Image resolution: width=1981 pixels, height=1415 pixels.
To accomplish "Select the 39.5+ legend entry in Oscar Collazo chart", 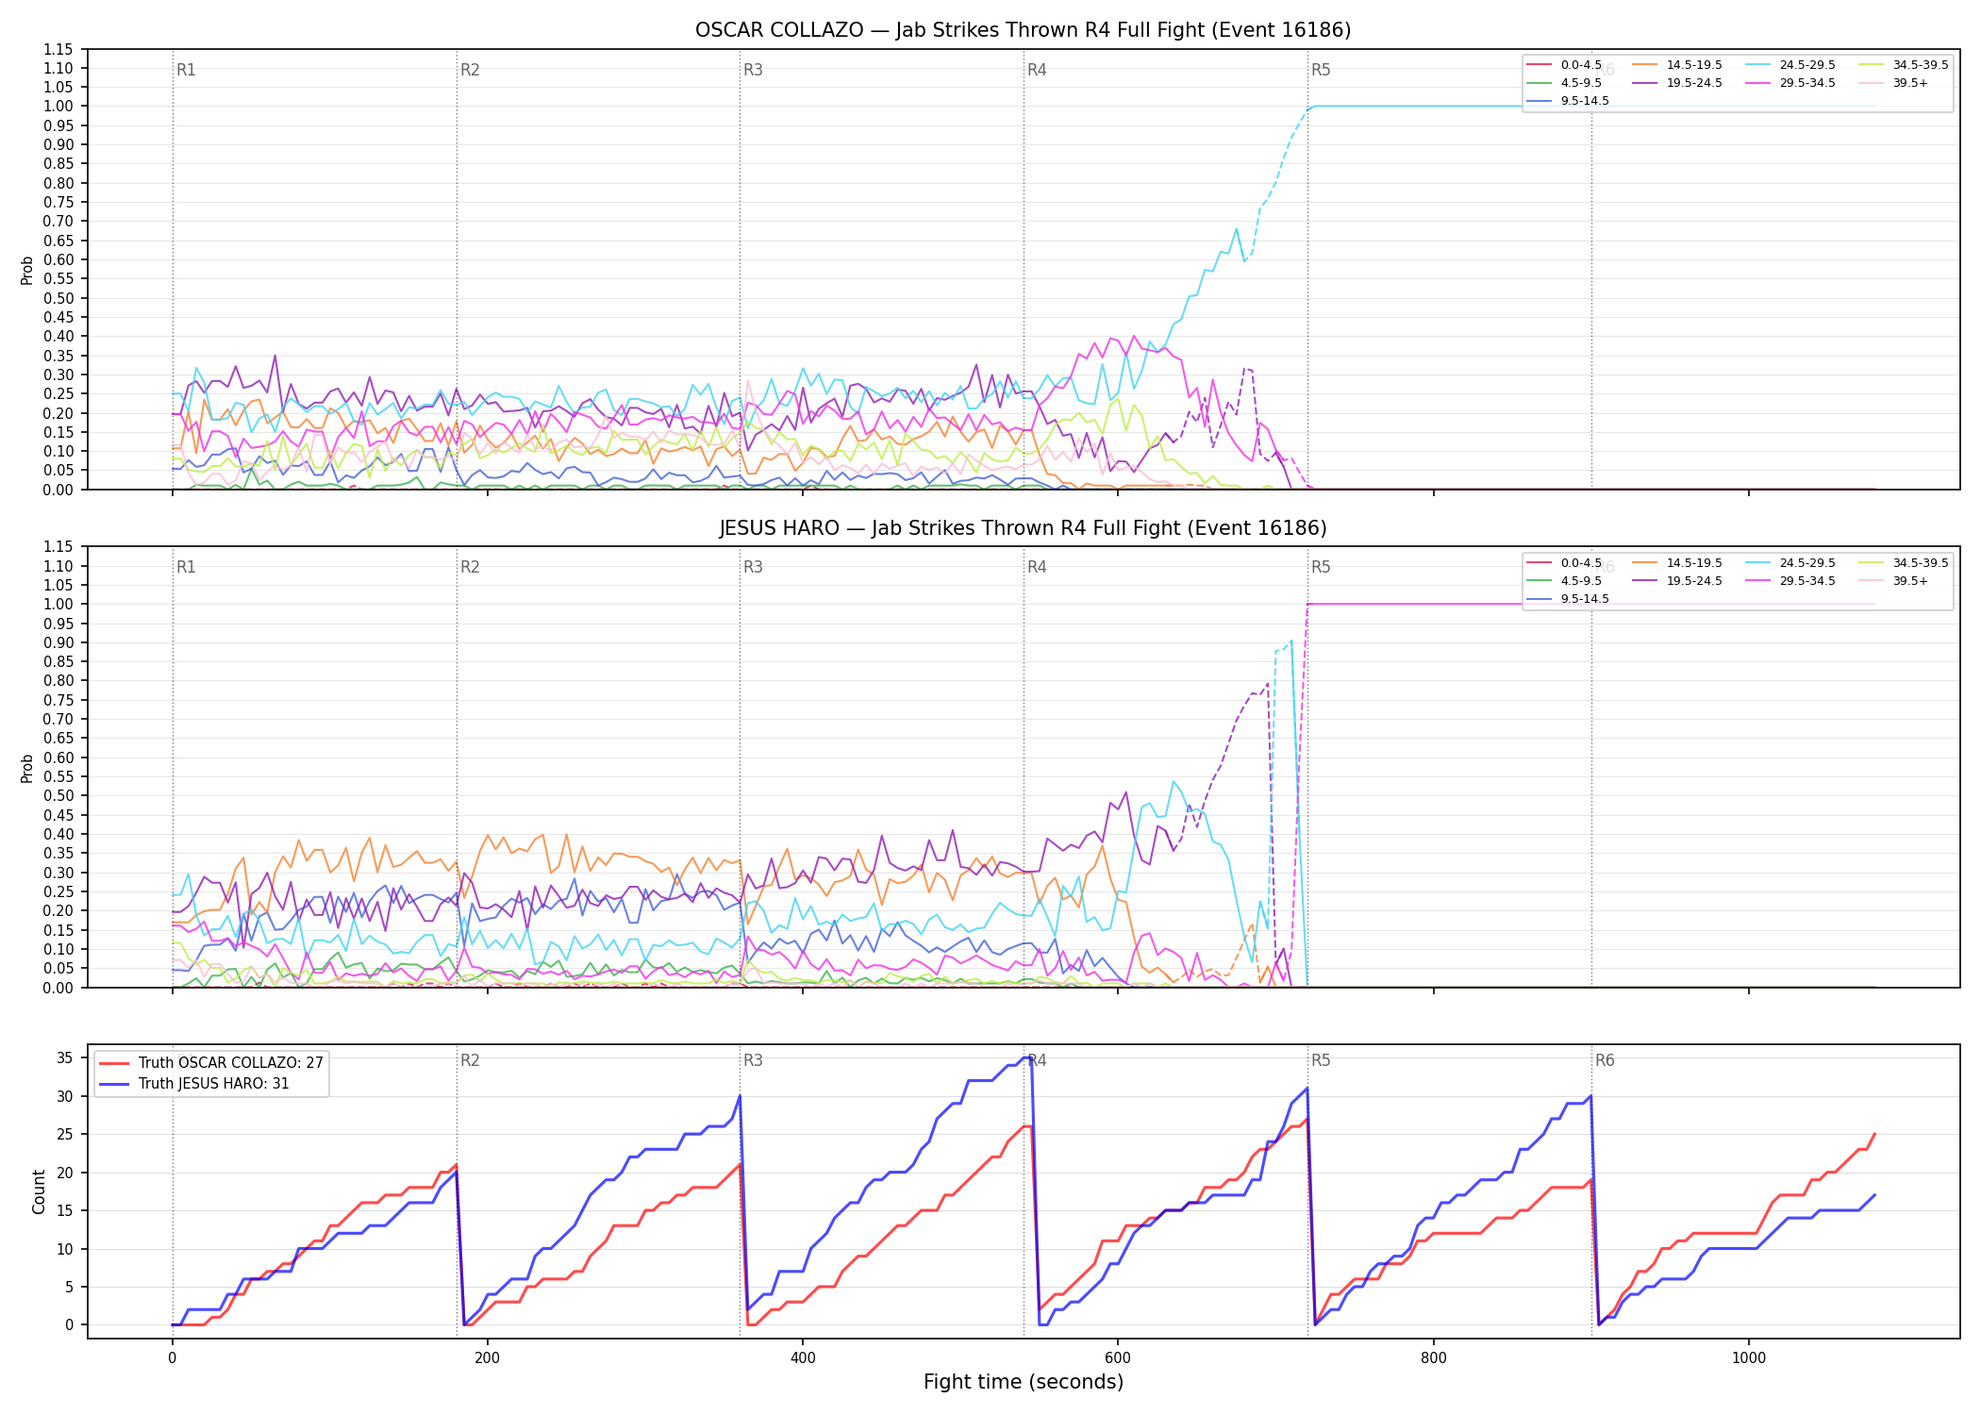I will (1893, 83).
